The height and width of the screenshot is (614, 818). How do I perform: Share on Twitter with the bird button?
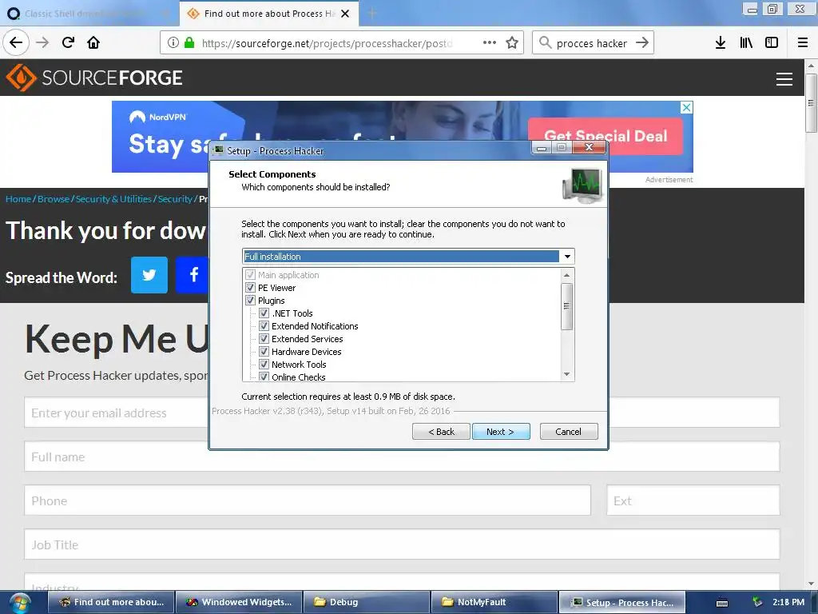(149, 275)
